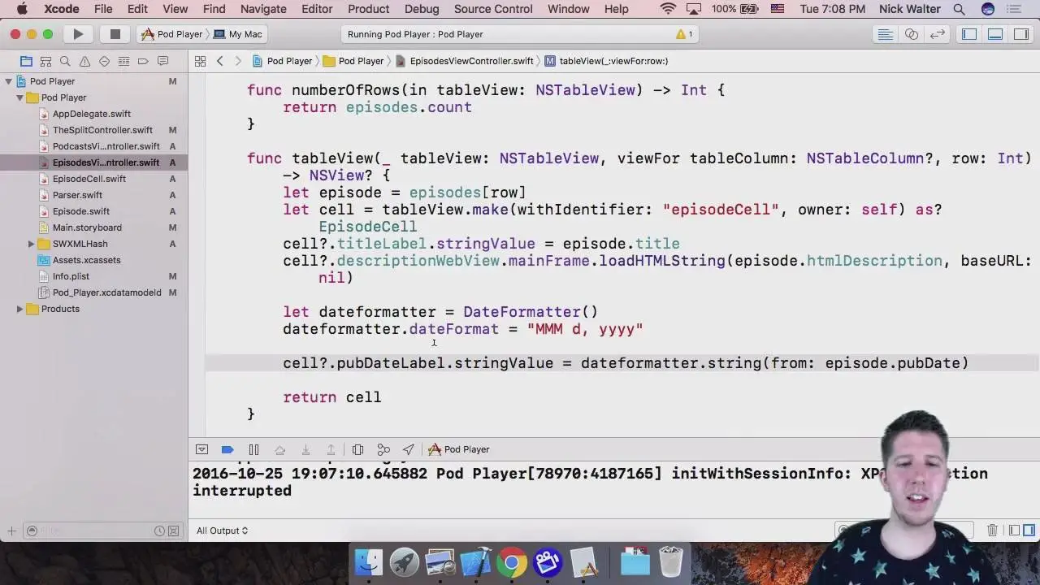Open the Navigate menu

click(x=263, y=9)
